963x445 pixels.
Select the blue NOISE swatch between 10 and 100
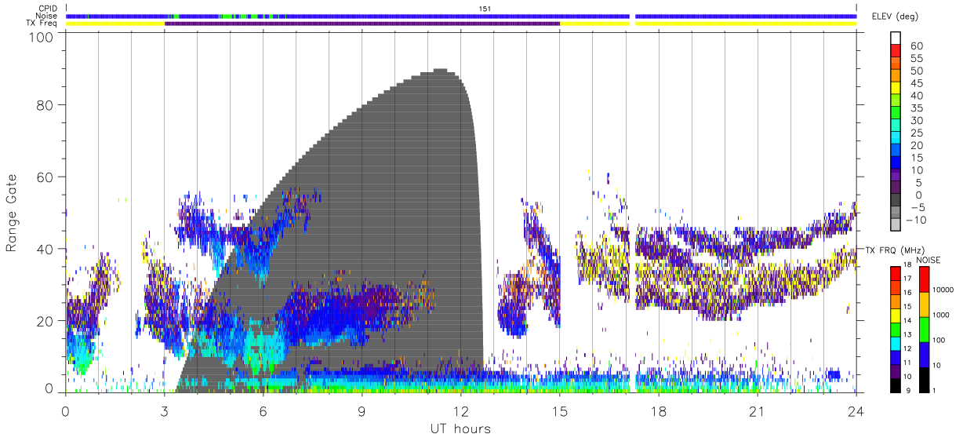click(924, 355)
